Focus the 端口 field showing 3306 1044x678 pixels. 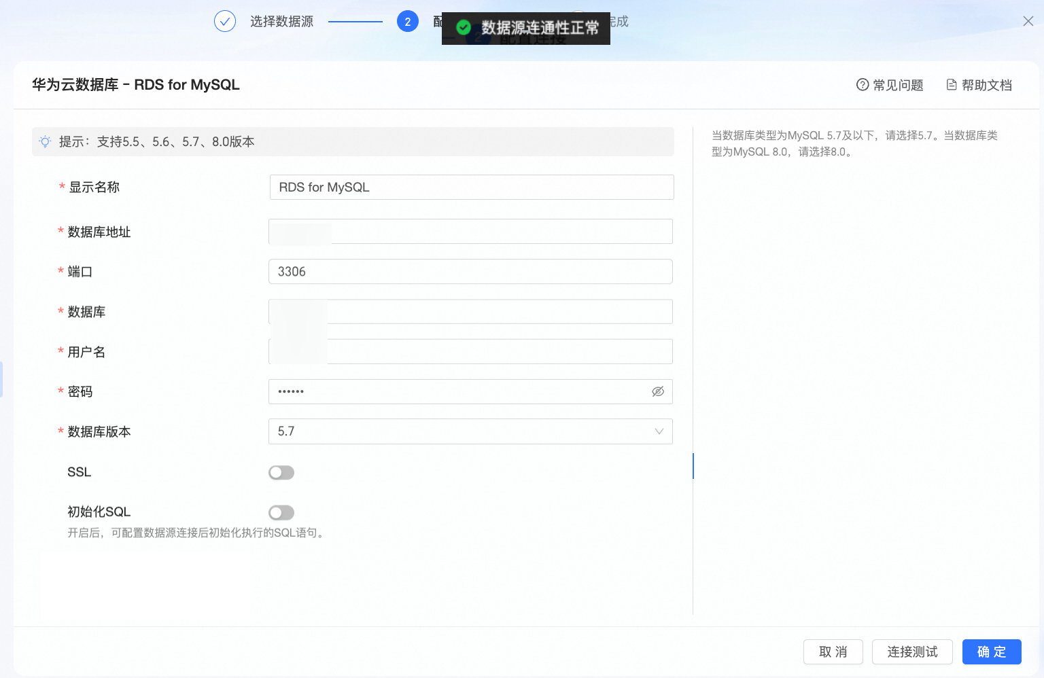470,272
